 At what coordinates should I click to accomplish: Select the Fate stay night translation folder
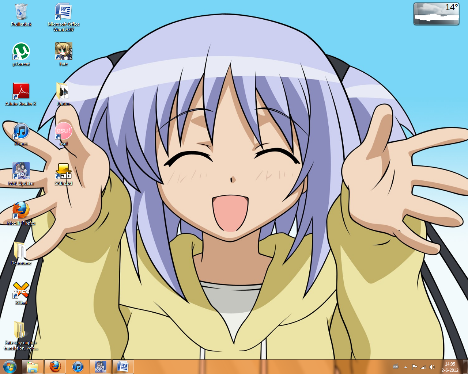point(21,336)
